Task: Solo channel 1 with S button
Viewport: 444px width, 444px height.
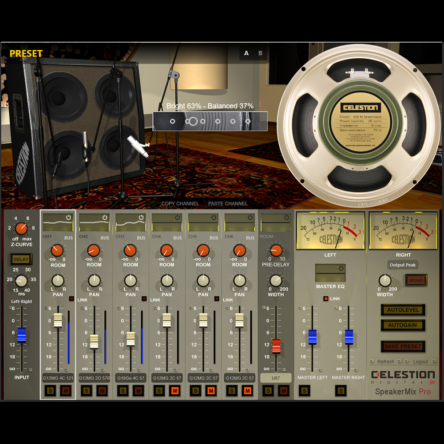Action: [51, 391]
